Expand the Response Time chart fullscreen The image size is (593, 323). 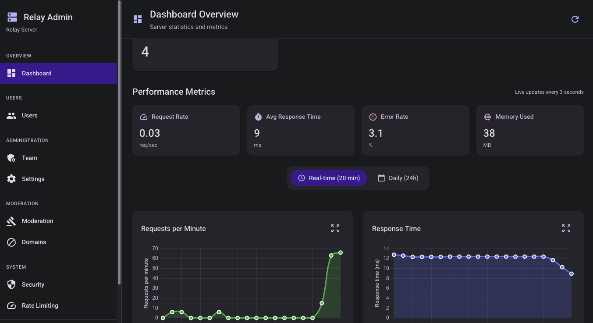coord(566,228)
